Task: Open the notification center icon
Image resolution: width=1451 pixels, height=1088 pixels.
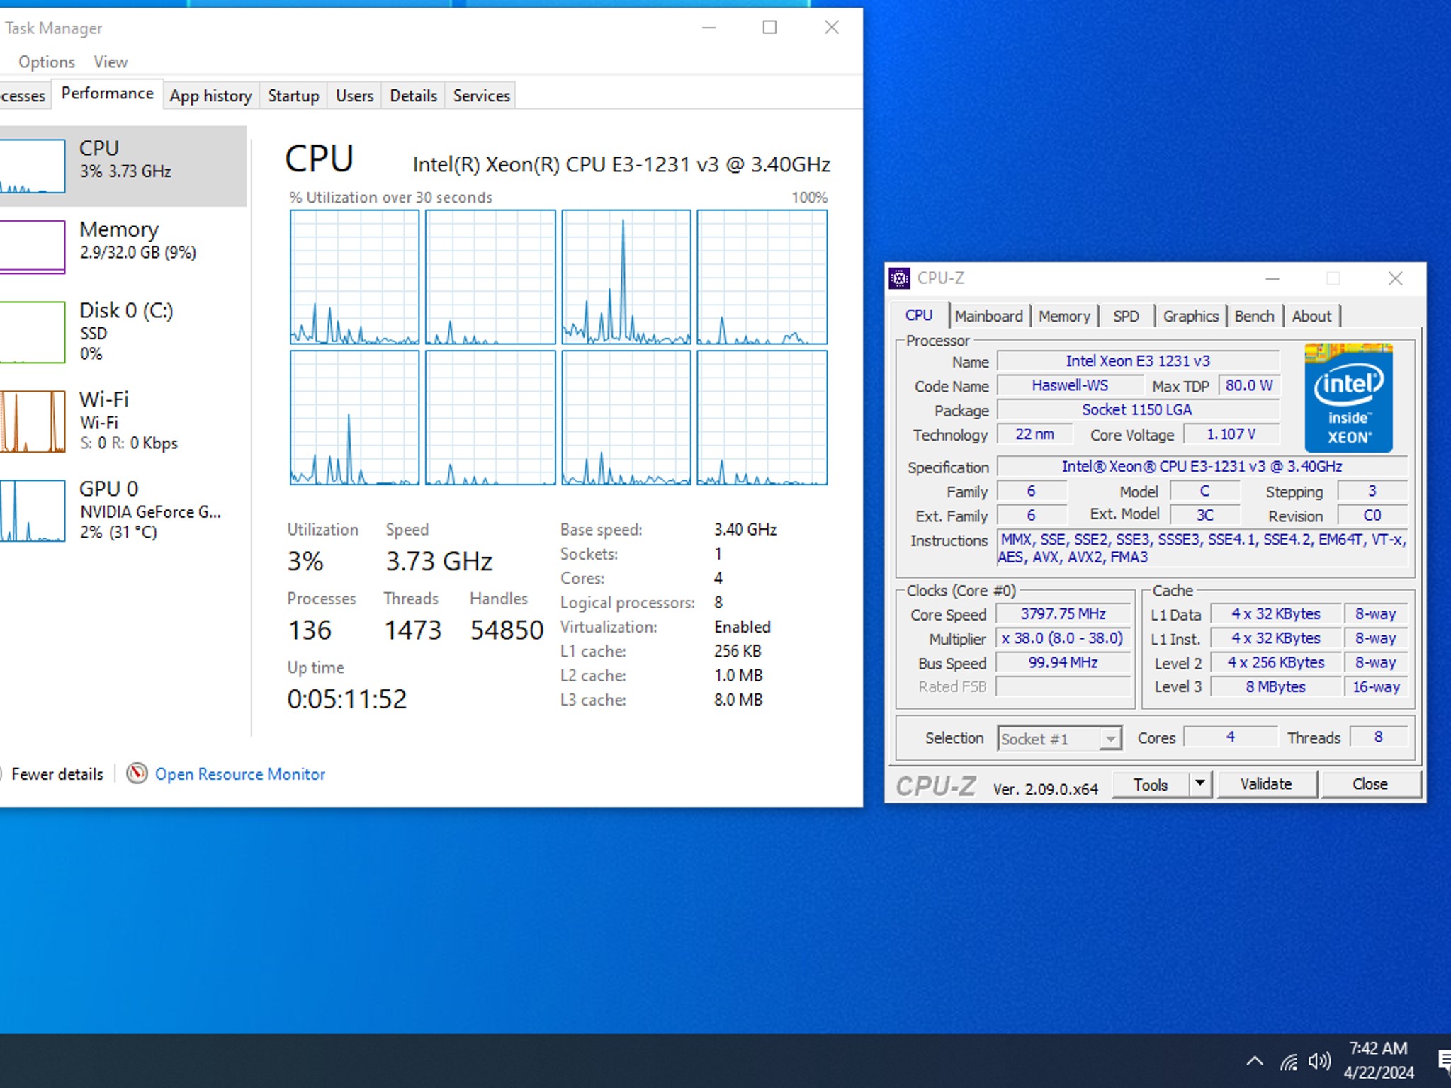Action: [x=1444, y=1061]
